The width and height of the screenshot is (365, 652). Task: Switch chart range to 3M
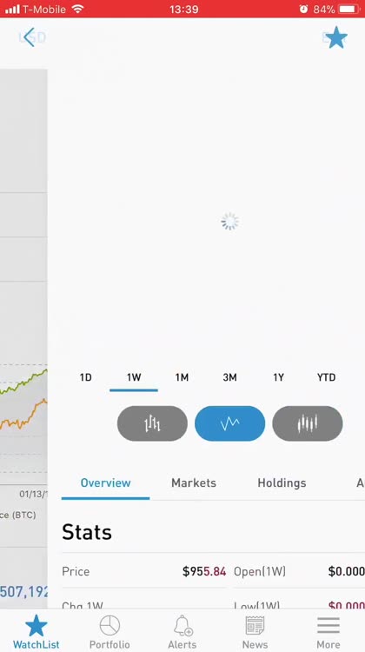[x=230, y=377]
